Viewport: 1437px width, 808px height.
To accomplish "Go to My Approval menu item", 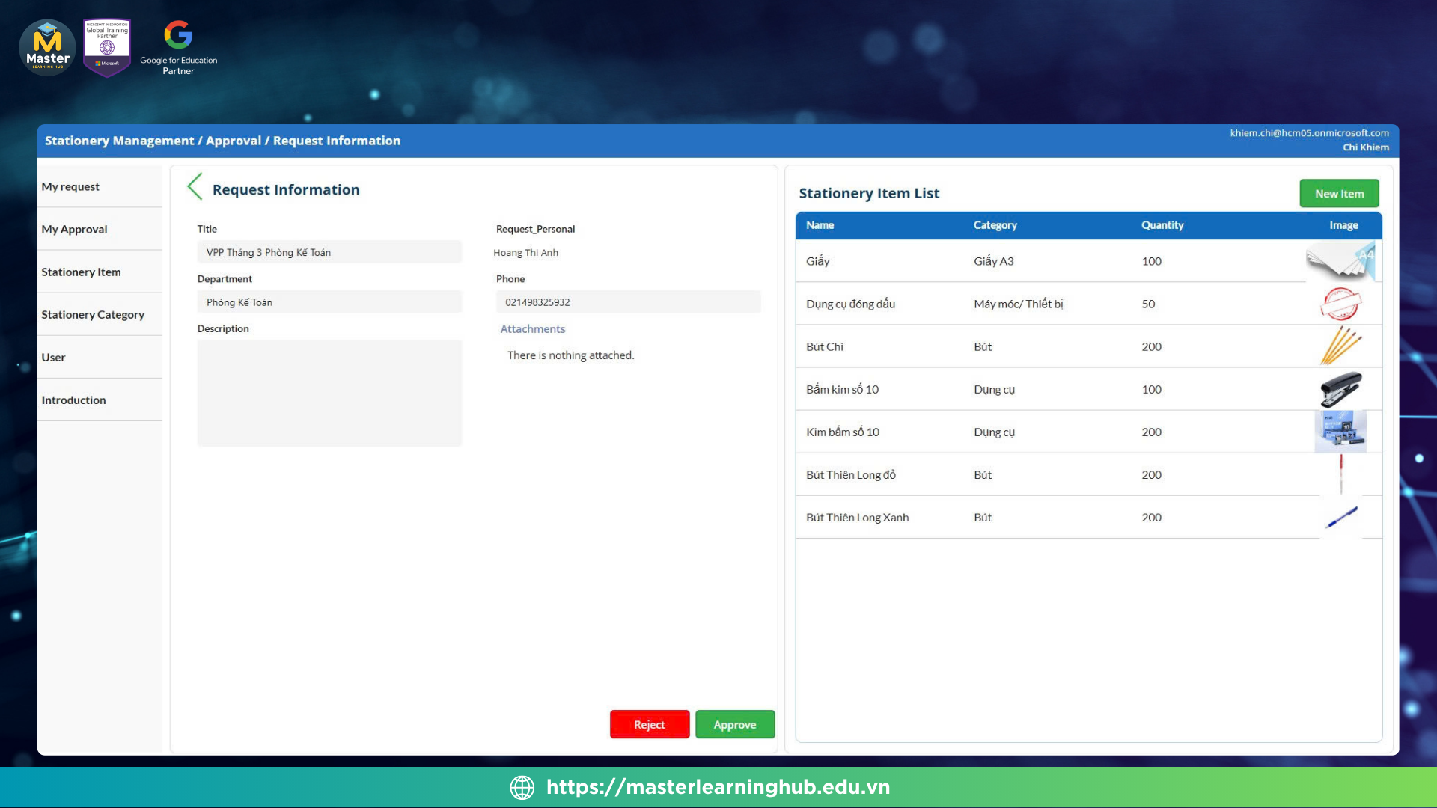I will pos(74,229).
